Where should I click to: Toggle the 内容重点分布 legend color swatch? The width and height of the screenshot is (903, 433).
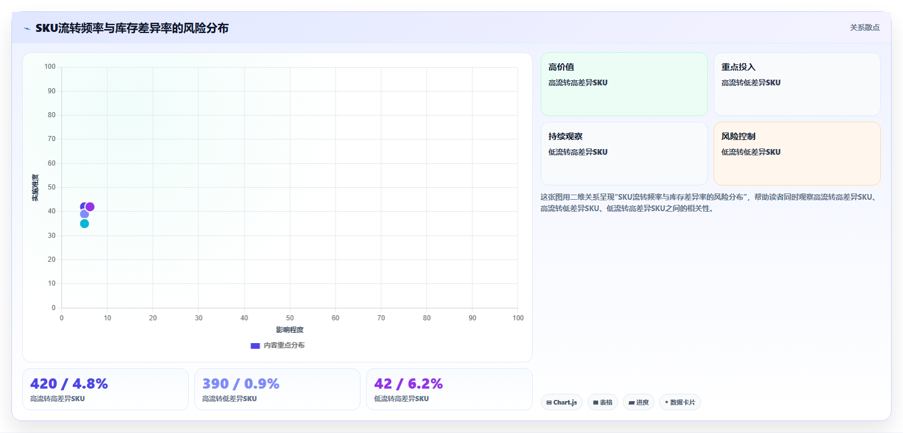(x=255, y=345)
